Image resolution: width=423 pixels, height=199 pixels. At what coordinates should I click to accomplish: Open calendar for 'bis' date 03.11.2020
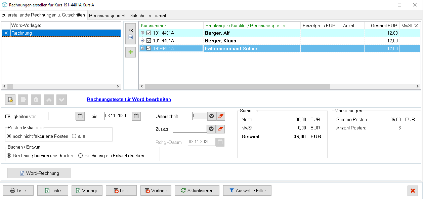(136, 116)
